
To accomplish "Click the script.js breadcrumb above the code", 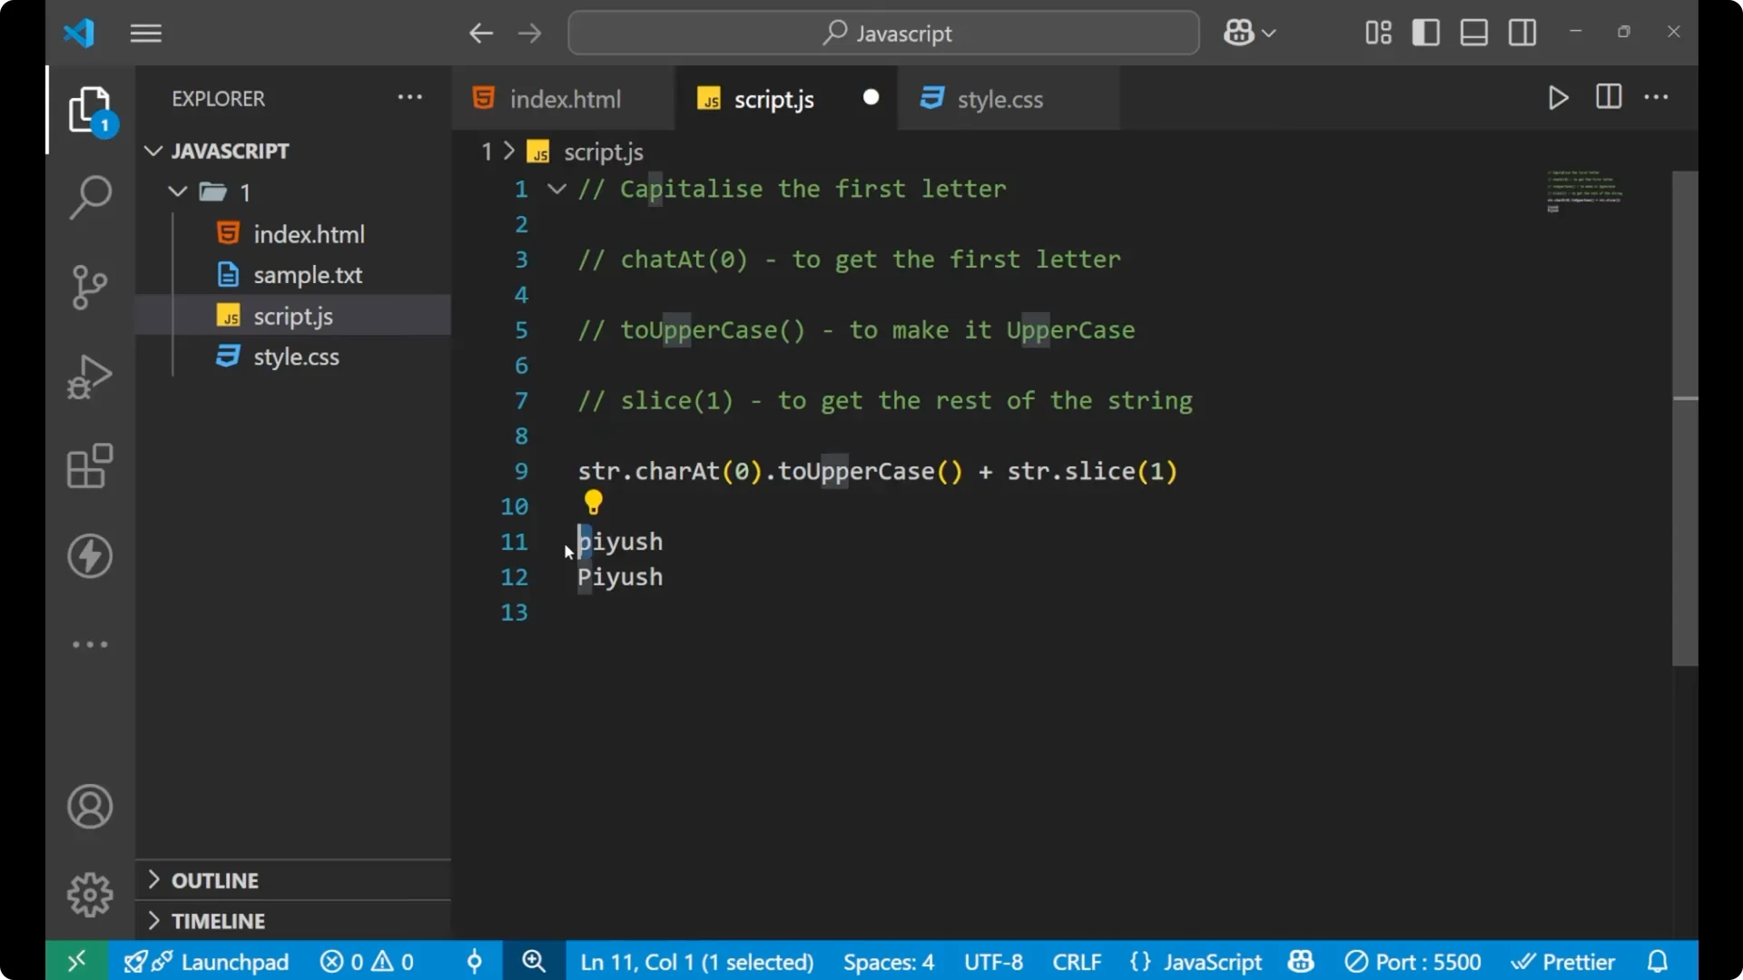I will pyautogui.click(x=603, y=152).
